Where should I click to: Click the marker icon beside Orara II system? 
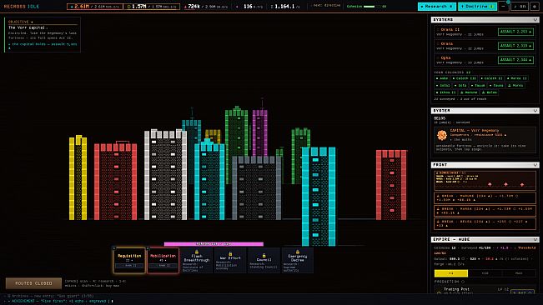(x=438, y=30)
